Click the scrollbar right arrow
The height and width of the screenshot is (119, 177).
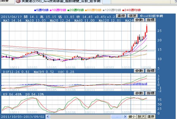coord(125,117)
